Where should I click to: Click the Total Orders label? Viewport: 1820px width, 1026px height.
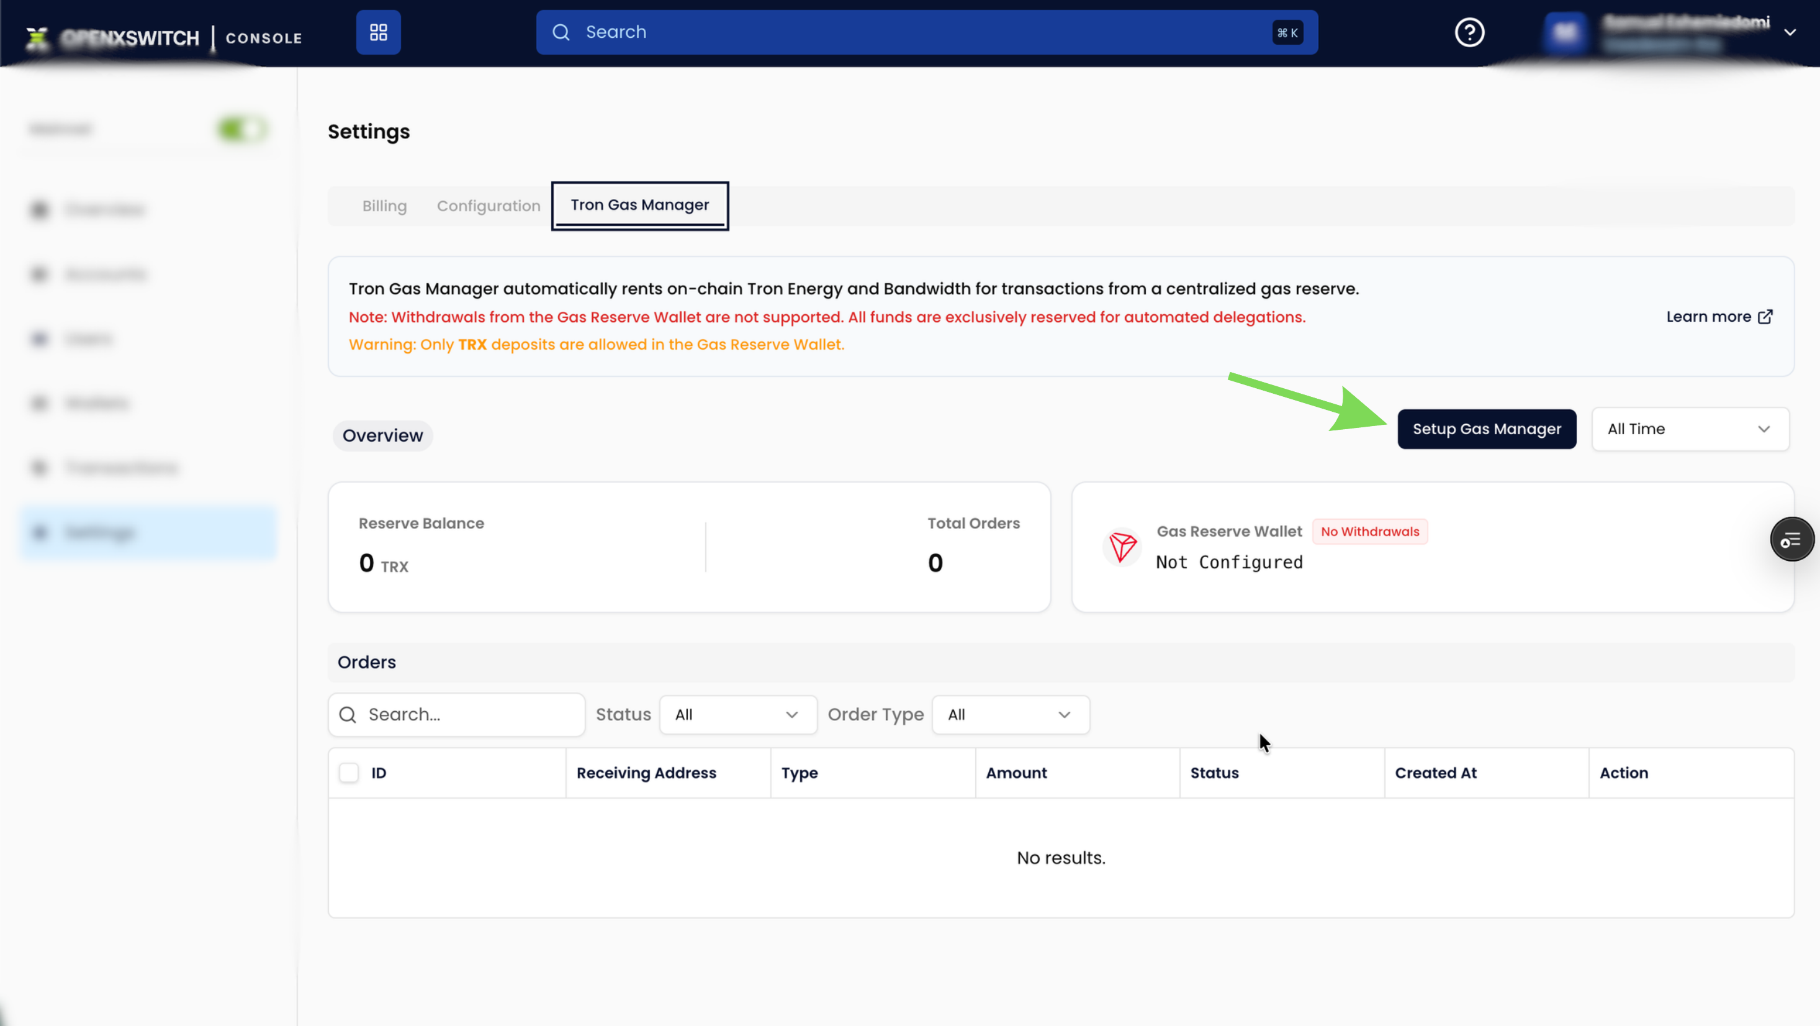[x=973, y=524]
